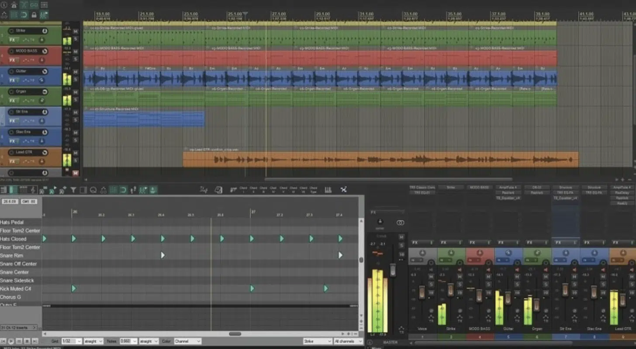The height and width of the screenshot is (349, 636).
Task: Click the master mono/stereo rings icon
Action: [400, 222]
